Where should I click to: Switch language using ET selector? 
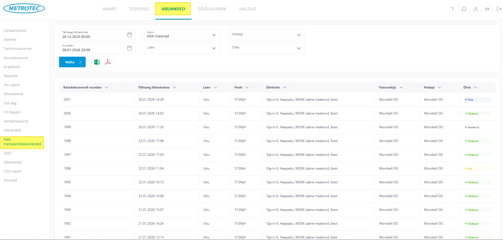(487, 9)
